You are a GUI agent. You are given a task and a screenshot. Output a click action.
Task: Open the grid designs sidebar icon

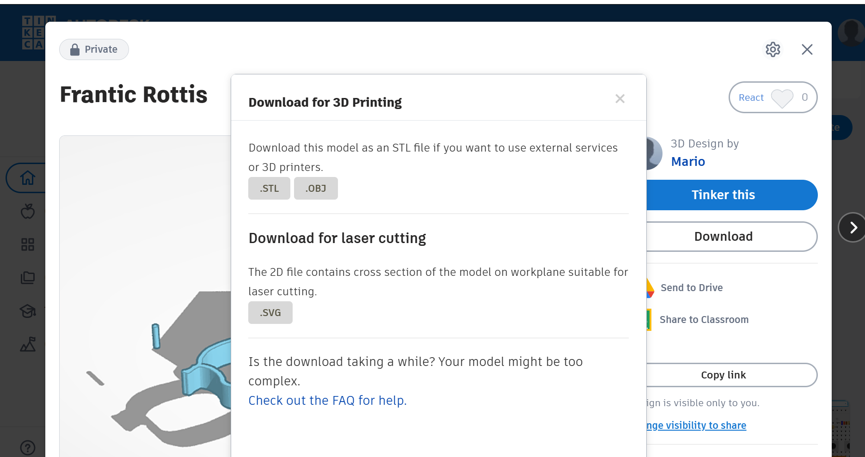click(x=28, y=244)
